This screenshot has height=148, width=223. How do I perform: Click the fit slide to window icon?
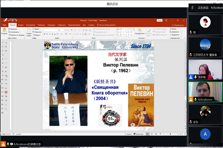tap(185, 134)
